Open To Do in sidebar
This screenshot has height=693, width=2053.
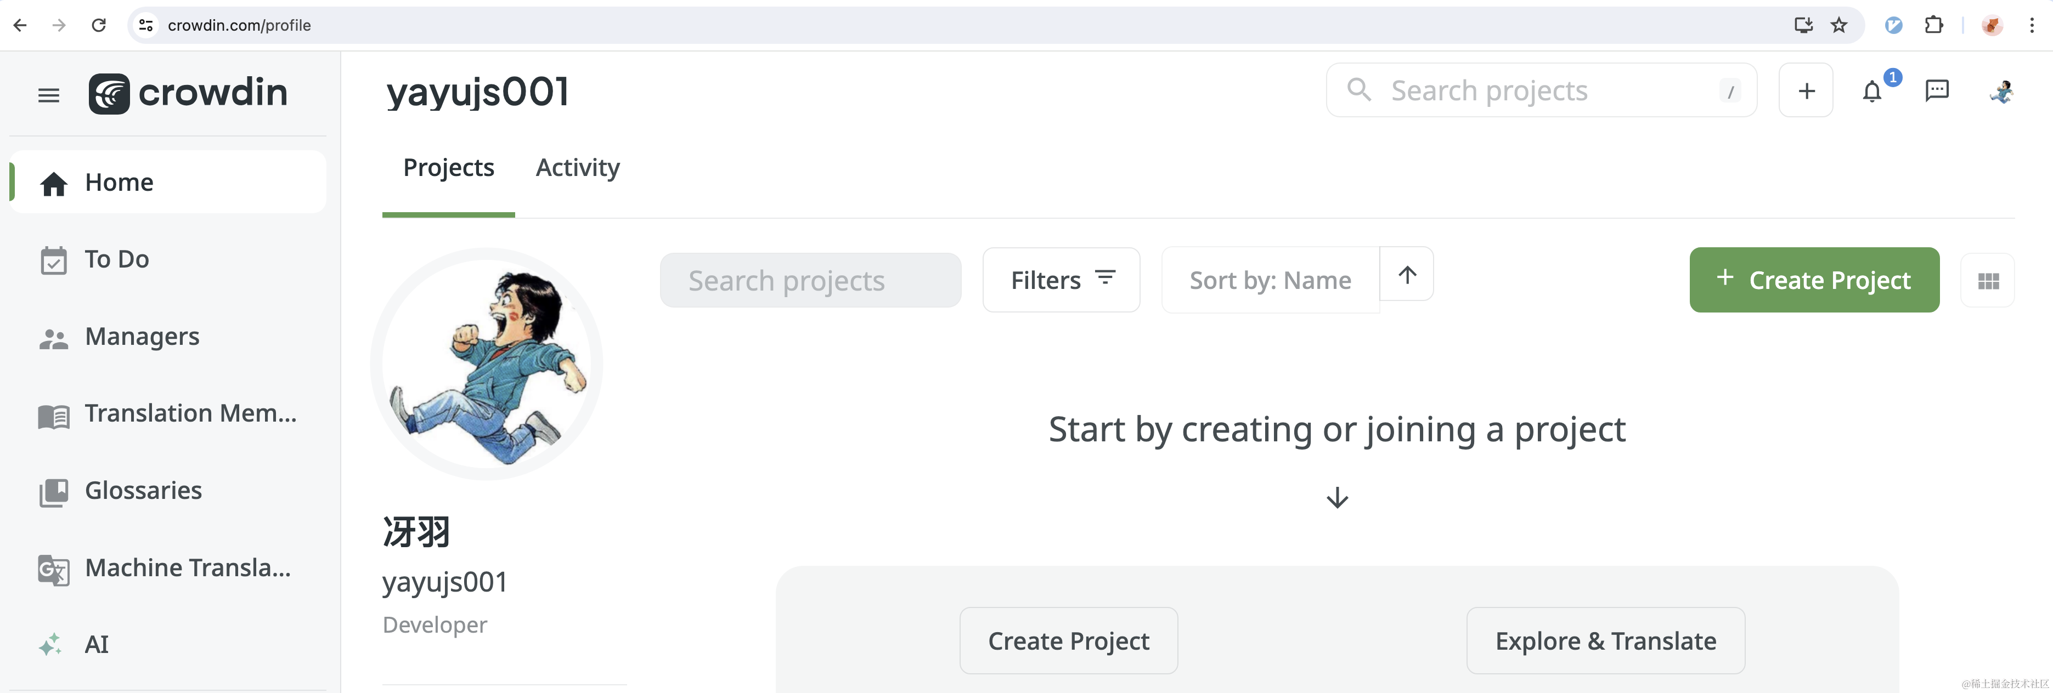(x=116, y=260)
